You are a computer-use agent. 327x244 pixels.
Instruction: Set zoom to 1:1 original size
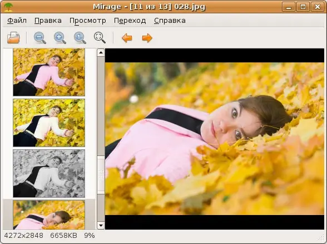point(80,38)
